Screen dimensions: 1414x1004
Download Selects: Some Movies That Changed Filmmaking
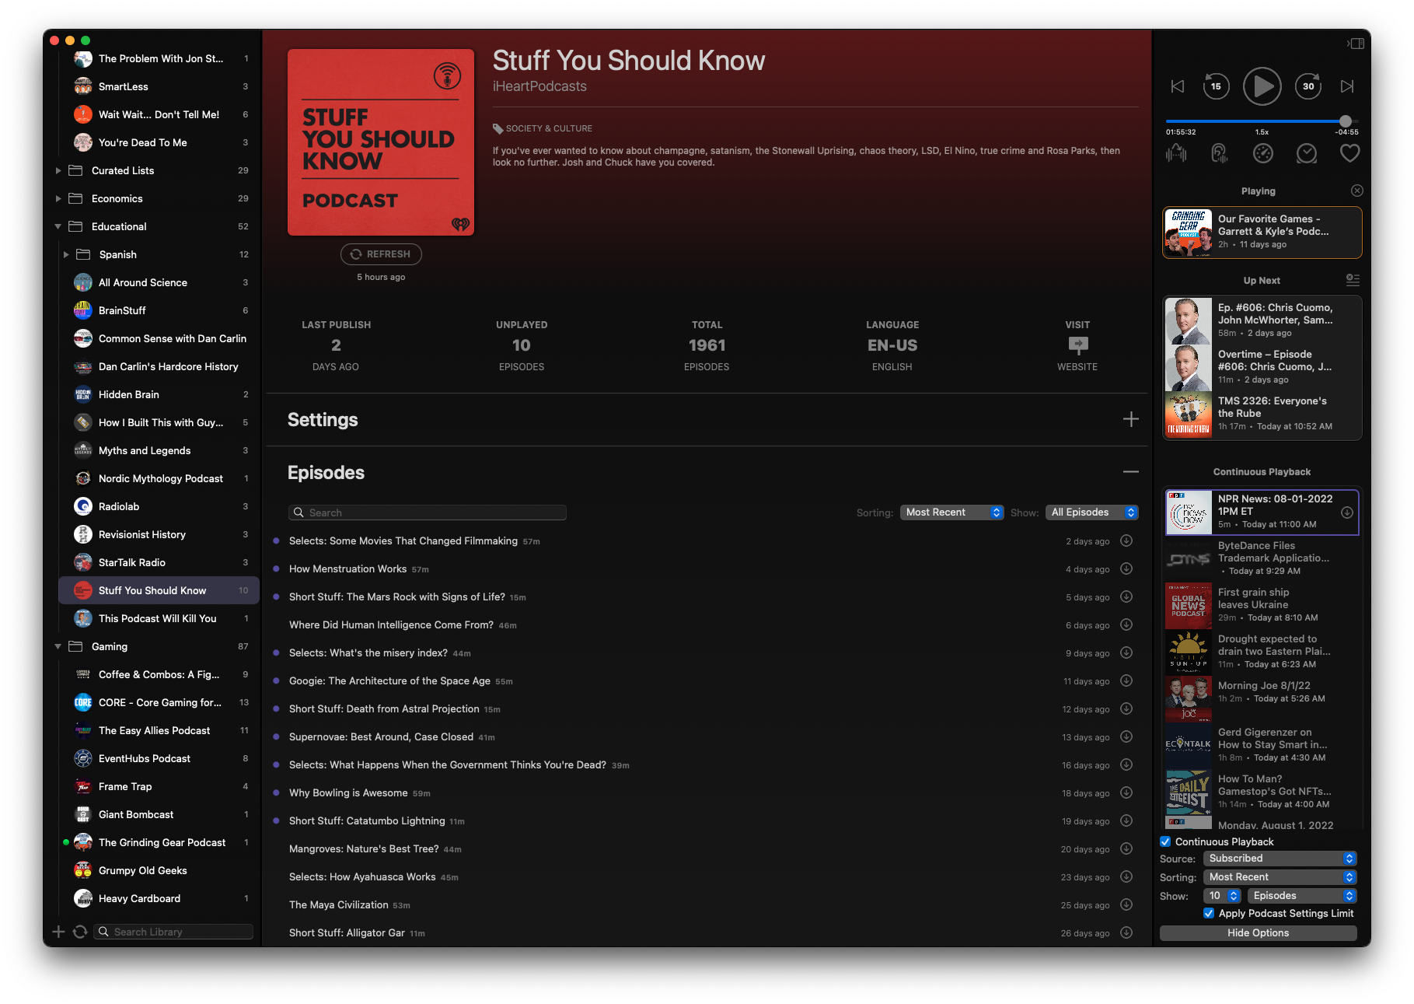(x=1126, y=540)
